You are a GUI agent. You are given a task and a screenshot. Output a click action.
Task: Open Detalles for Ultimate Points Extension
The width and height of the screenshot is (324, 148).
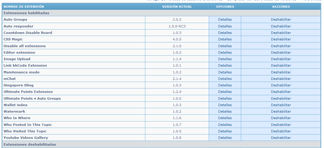pos(225,92)
